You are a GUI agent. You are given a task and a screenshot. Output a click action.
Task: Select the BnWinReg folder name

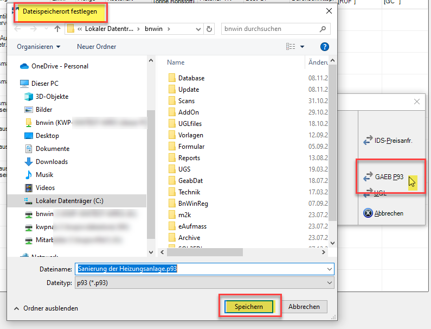click(x=193, y=204)
